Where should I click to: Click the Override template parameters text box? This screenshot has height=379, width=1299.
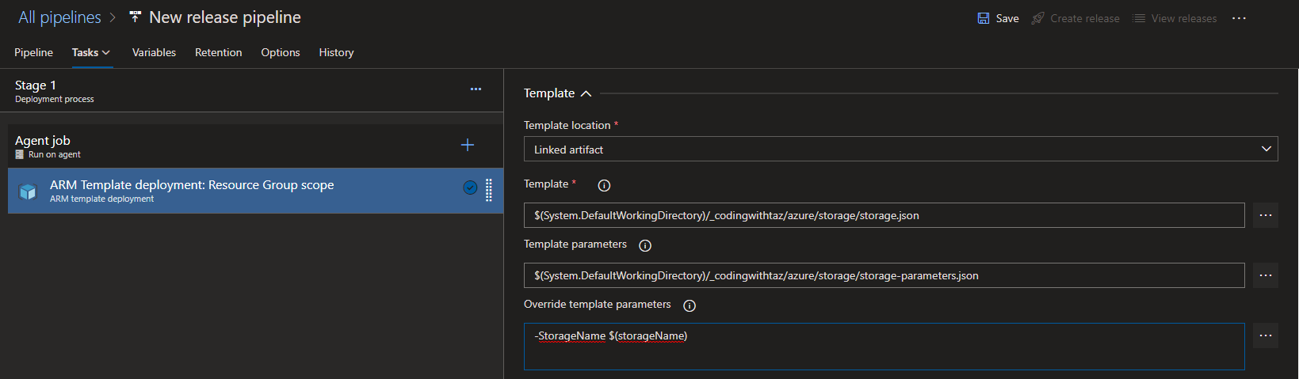pyautogui.click(x=884, y=347)
